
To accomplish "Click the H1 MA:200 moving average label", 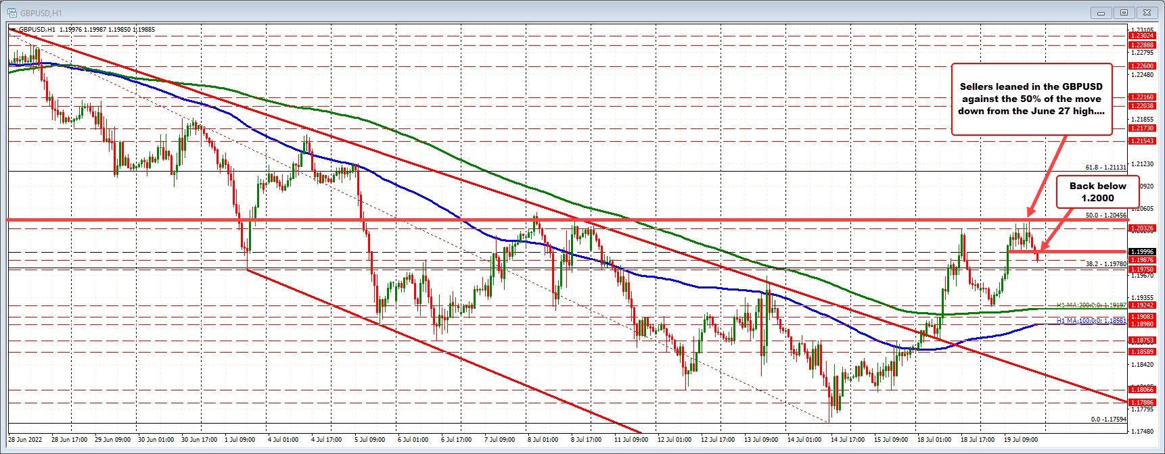I will click(x=1091, y=305).
